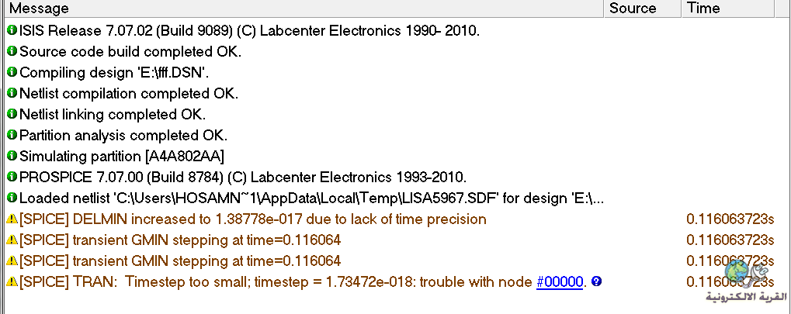The height and width of the screenshot is (314, 791).
Task: Select the Netlist compilation completed OK message
Action: [x=129, y=93]
